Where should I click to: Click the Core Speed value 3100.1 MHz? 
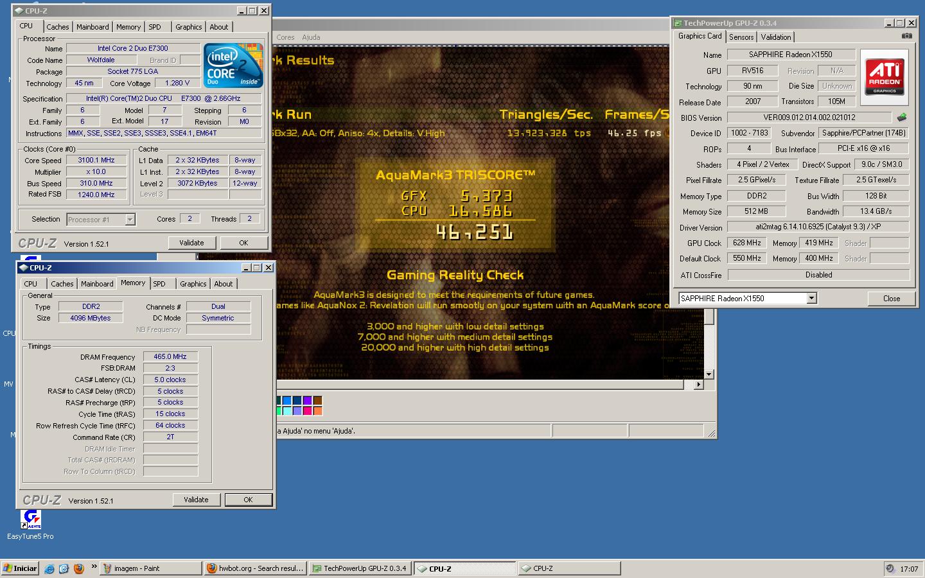coord(96,160)
